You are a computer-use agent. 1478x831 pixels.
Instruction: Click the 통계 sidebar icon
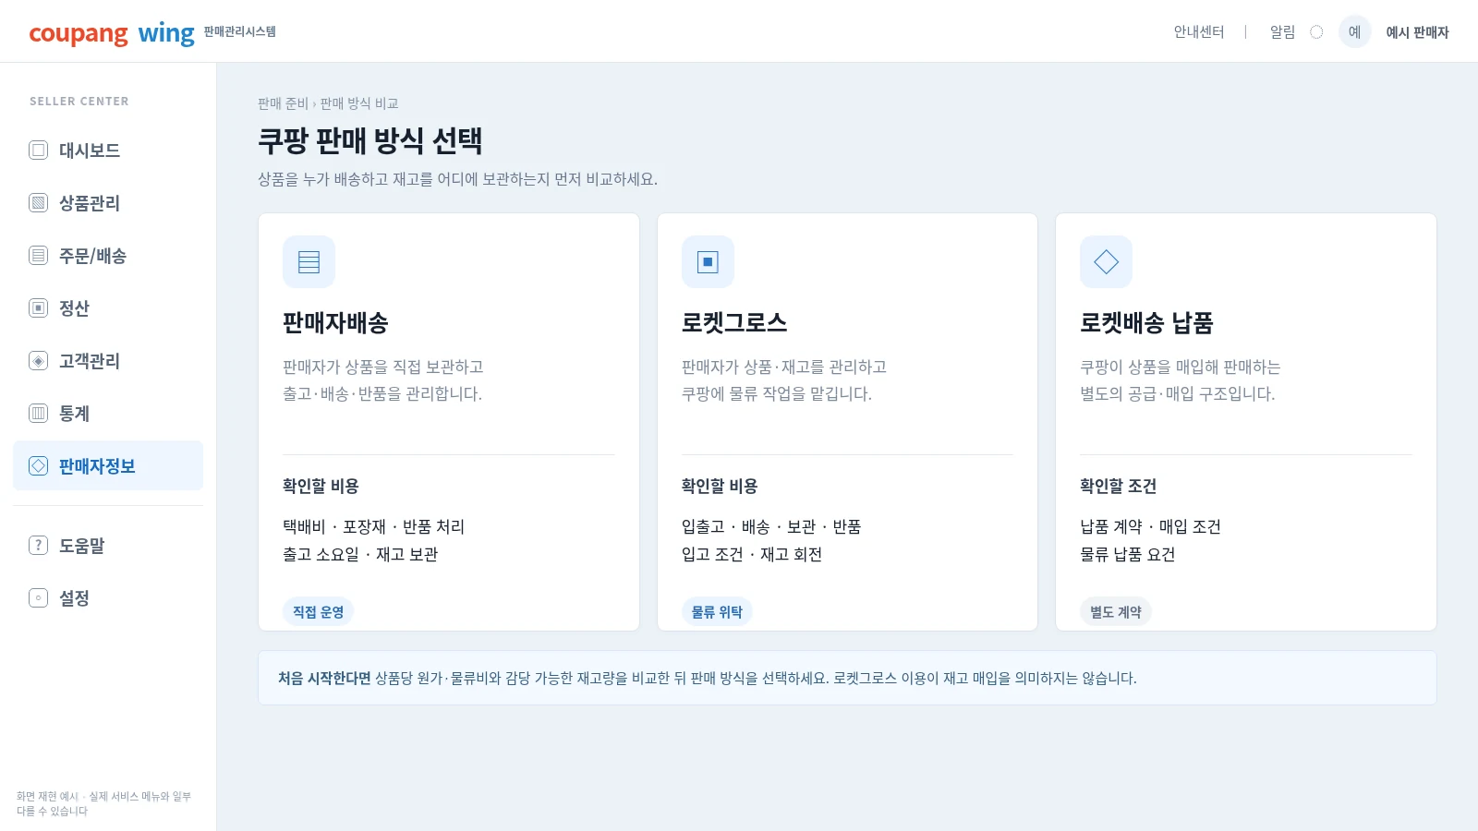[x=38, y=413]
